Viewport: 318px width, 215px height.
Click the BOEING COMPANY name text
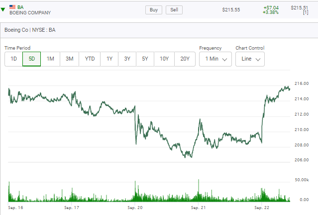click(30, 13)
